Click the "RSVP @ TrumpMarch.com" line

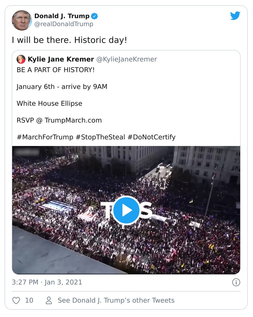tap(59, 120)
